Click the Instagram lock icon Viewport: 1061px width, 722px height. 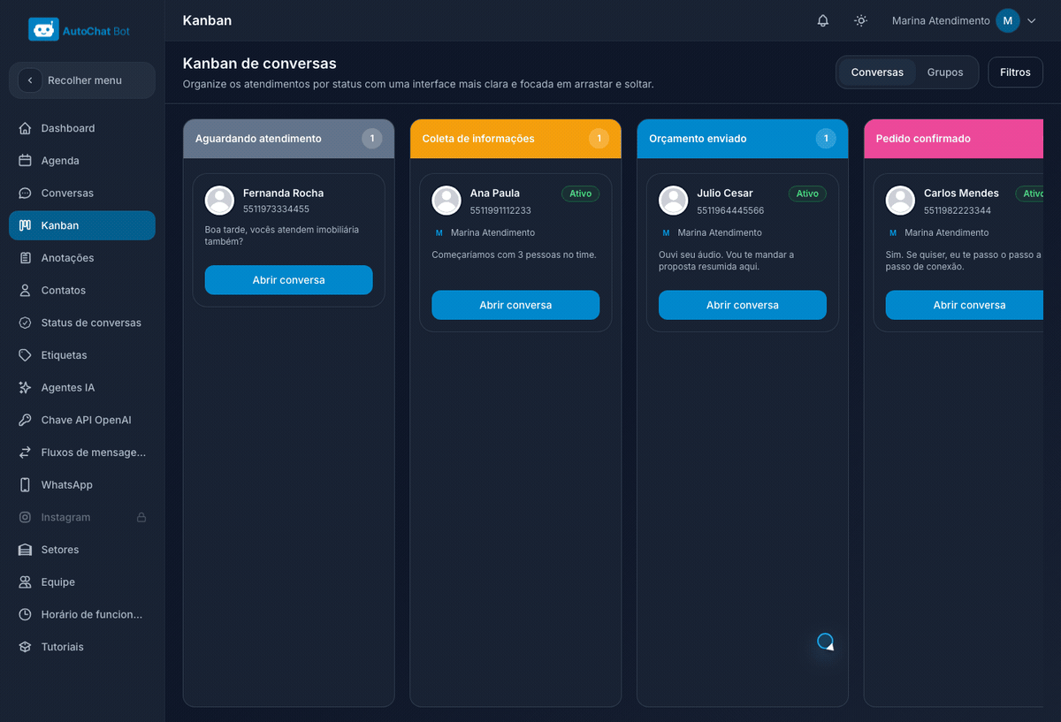141,517
